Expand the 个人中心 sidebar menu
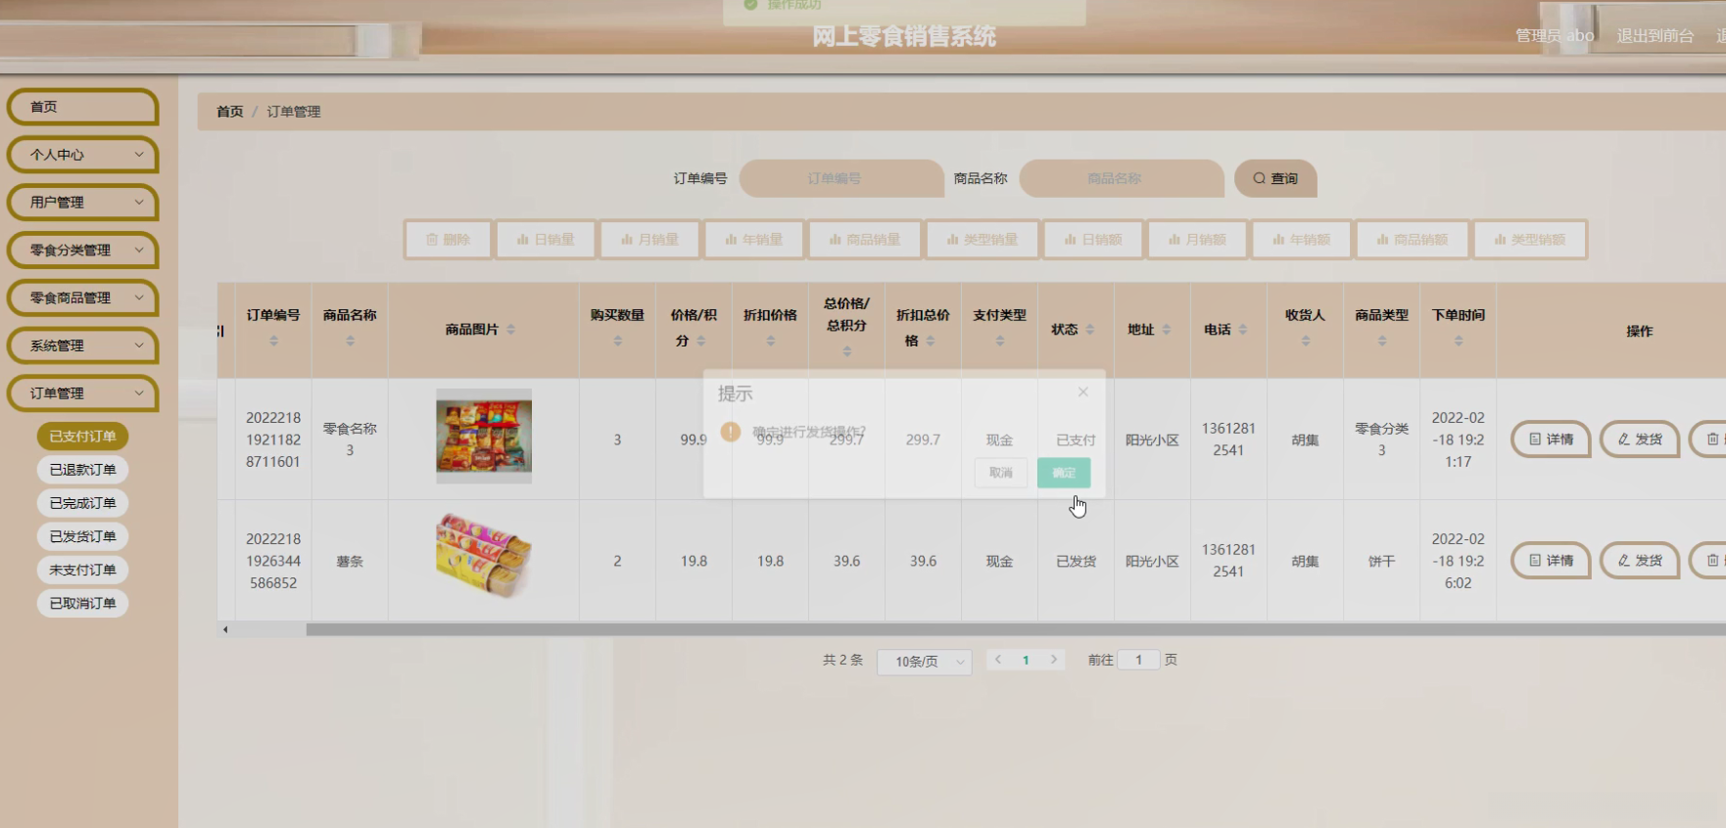 click(x=83, y=155)
